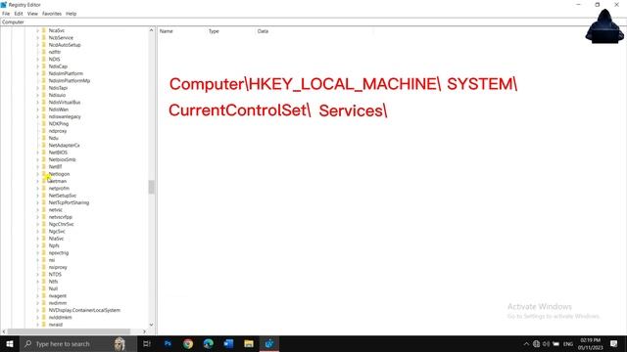Open Google Chrome from the taskbar
This screenshot has width=627, height=352.
click(188, 343)
